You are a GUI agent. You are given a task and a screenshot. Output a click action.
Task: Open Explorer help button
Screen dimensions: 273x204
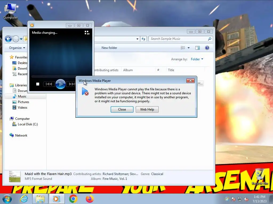[207, 48]
